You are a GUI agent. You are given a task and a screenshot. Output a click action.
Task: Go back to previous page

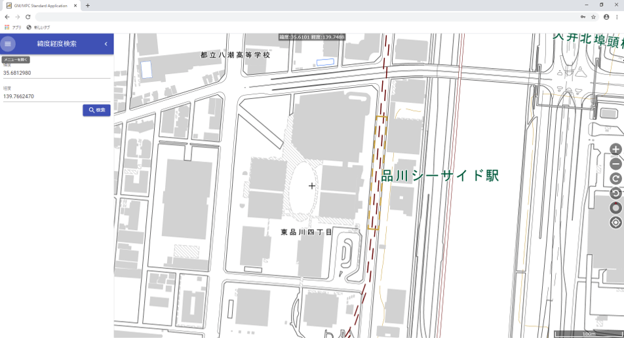click(7, 17)
